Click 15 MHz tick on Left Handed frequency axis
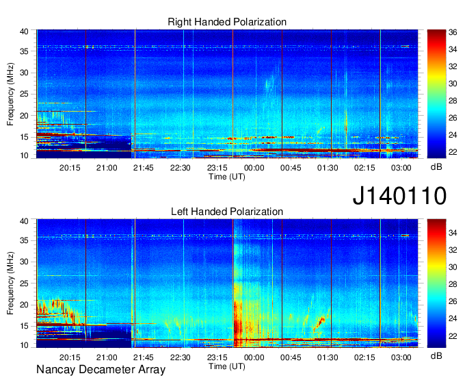Screen dimensions: 465x378 24,327
